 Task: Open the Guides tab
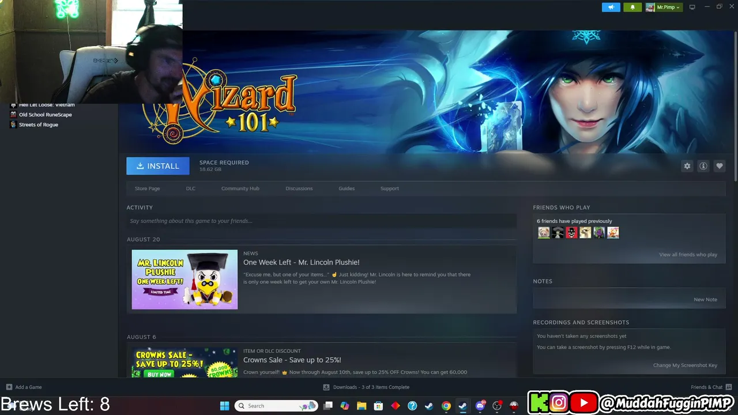[347, 188]
